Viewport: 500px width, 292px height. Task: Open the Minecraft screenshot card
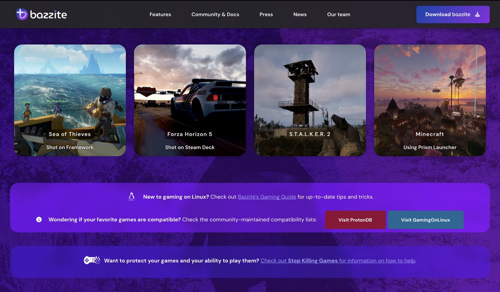(x=430, y=100)
